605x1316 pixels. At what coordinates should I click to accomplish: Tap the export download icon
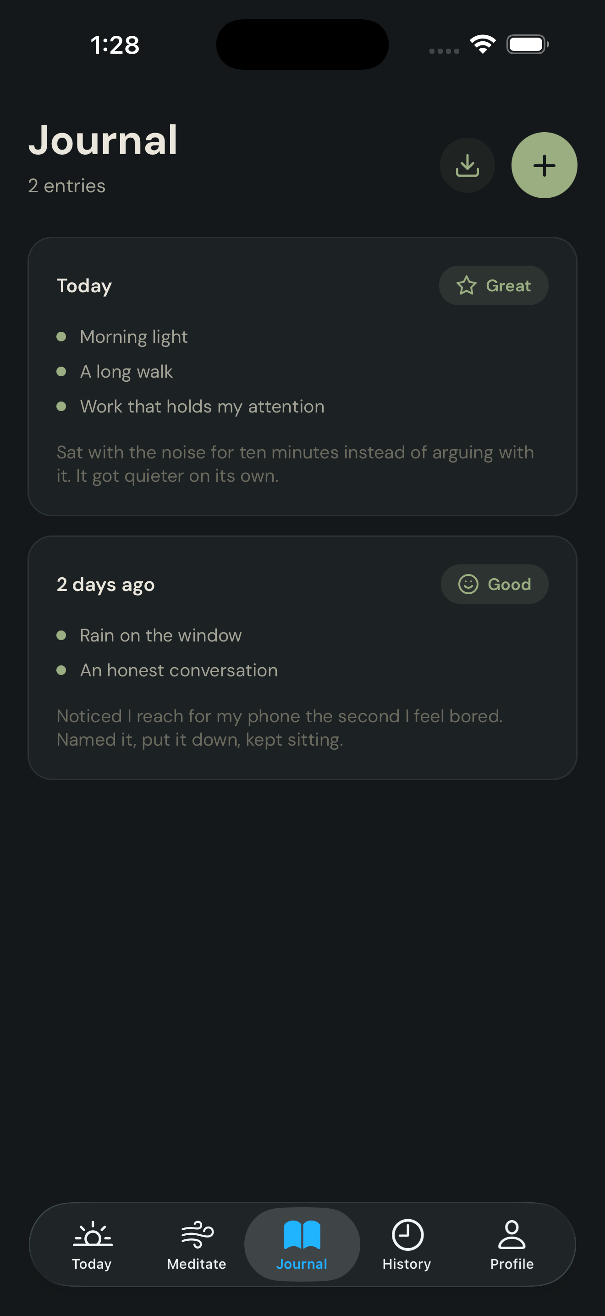point(467,165)
